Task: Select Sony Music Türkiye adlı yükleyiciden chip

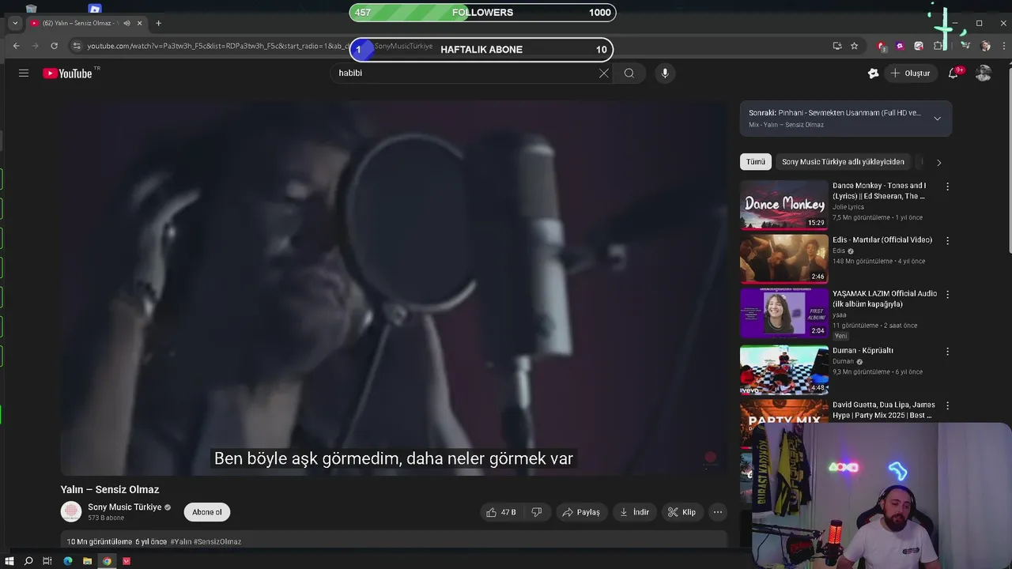Action: (843, 162)
